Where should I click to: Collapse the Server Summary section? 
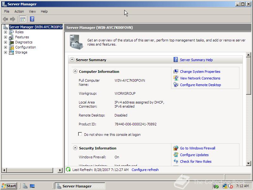point(72,60)
